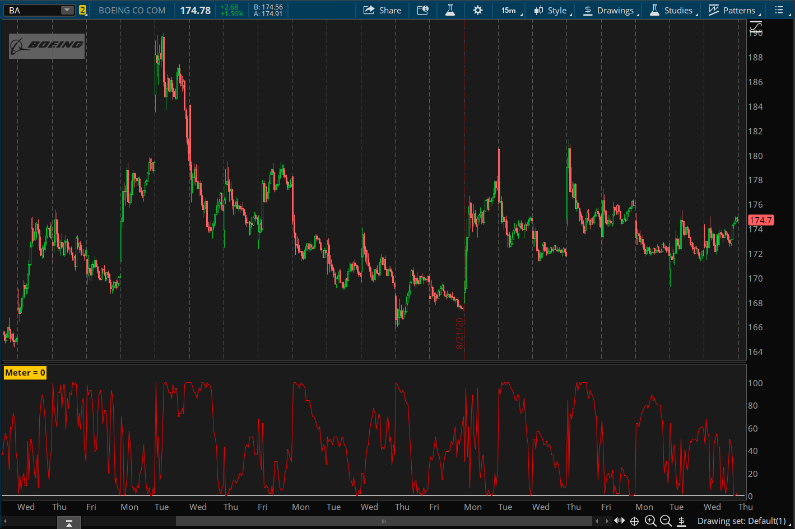Viewport: 795px width, 529px height.
Task: Open the news and info icon
Action: [x=423, y=10]
